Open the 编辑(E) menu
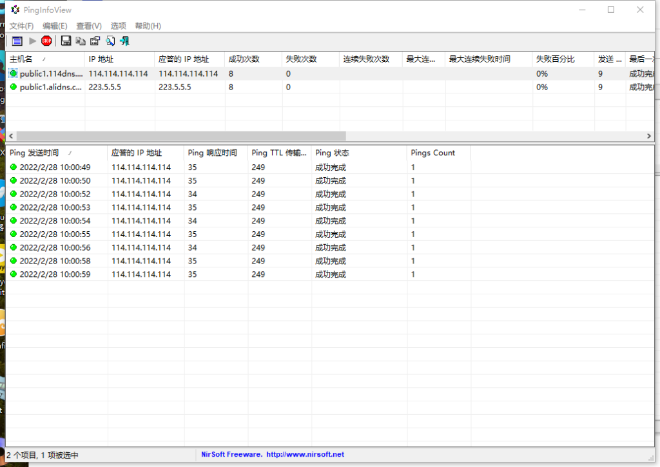660x467 pixels. pos(55,26)
